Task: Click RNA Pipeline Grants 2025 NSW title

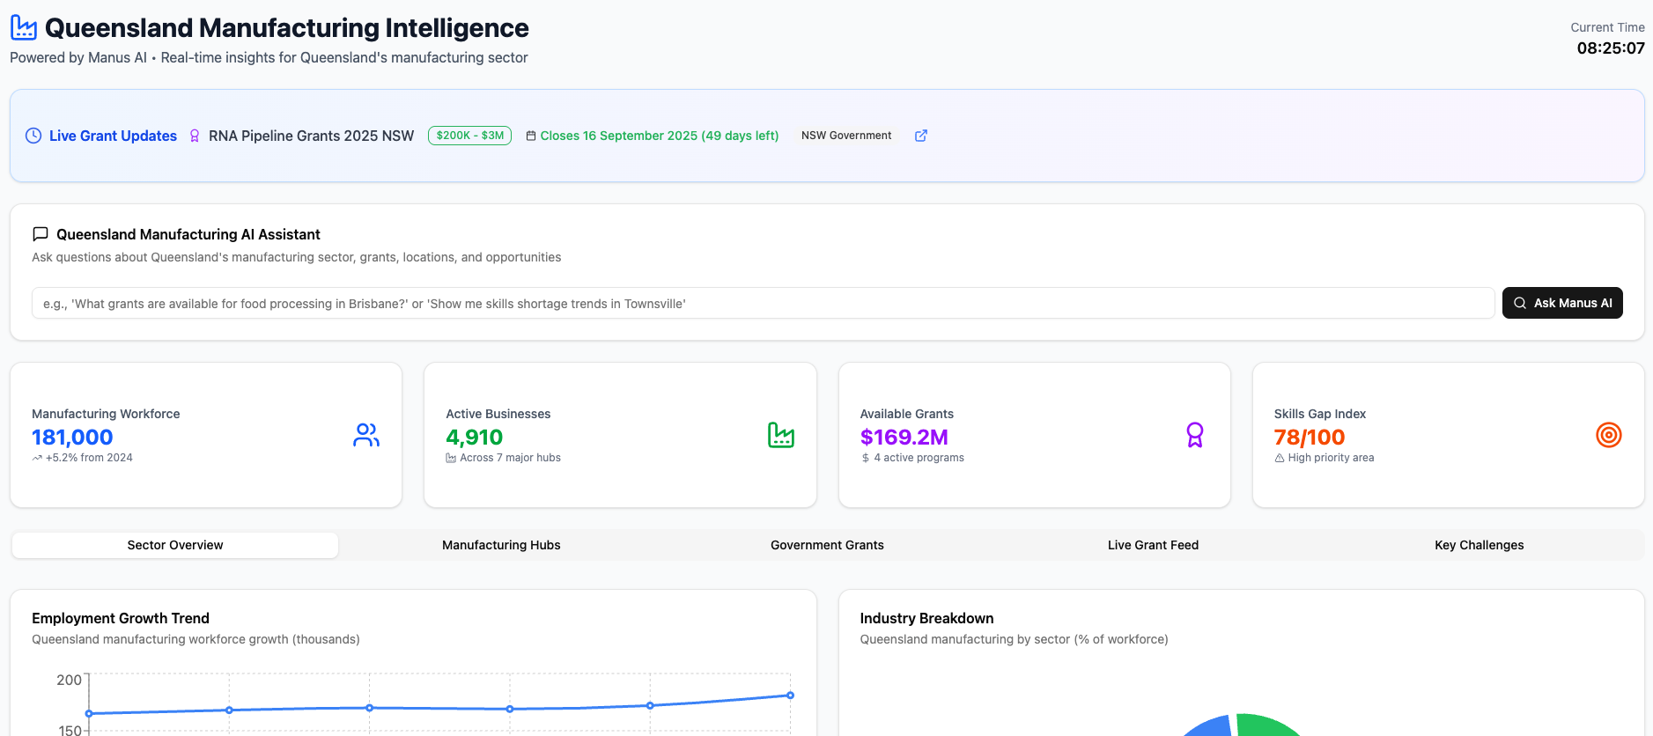Action: tap(311, 136)
